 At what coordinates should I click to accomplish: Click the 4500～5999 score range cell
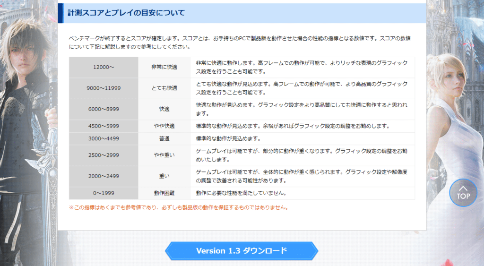104,126
